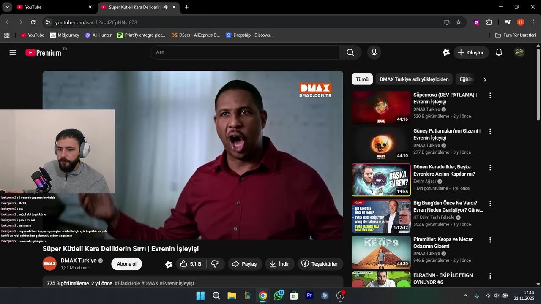This screenshot has width=541, height=304.
Task: Open Windows Start menu
Action: point(200,296)
